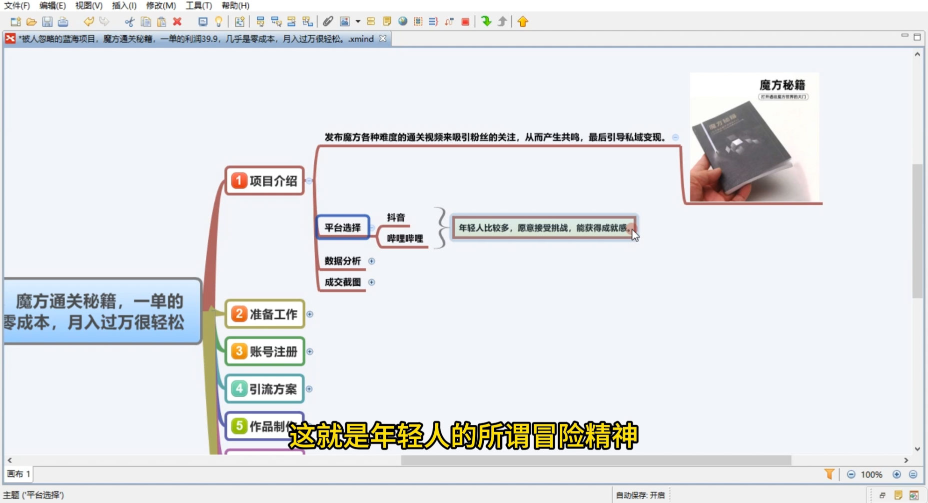Click the red X Delete icon
This screenshot has height=503, width=928.
(x=177, y=21)
